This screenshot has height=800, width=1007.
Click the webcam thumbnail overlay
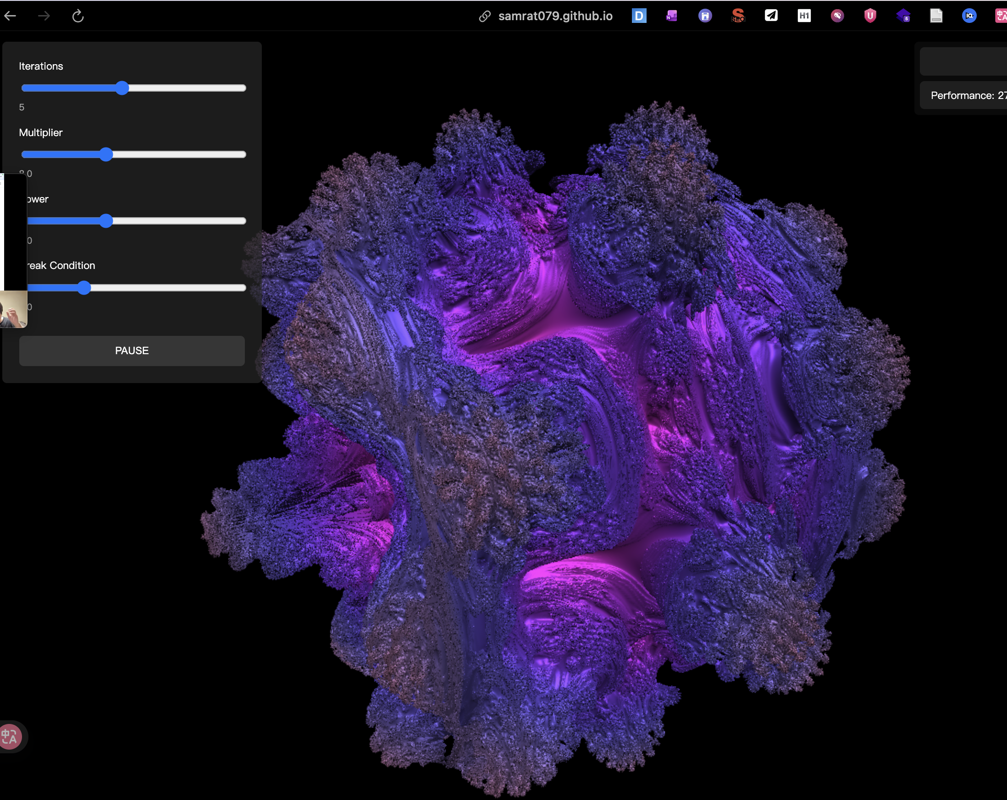point(13,309)
